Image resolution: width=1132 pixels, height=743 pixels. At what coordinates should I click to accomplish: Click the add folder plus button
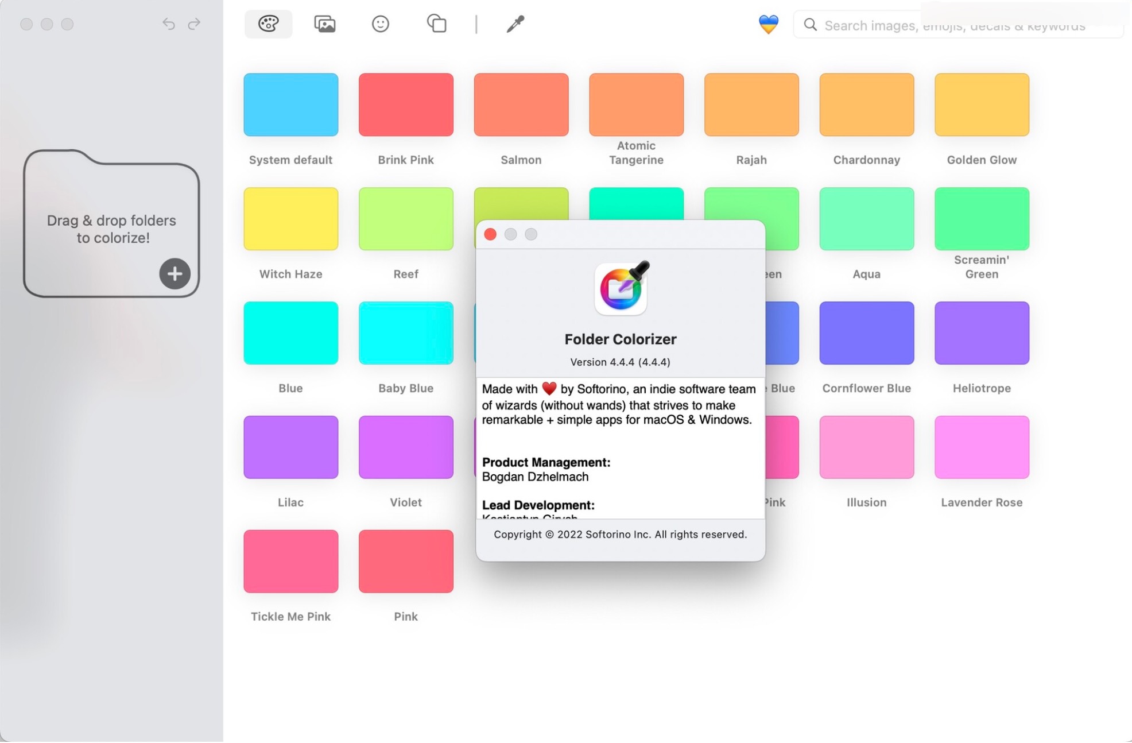point(175,273)
